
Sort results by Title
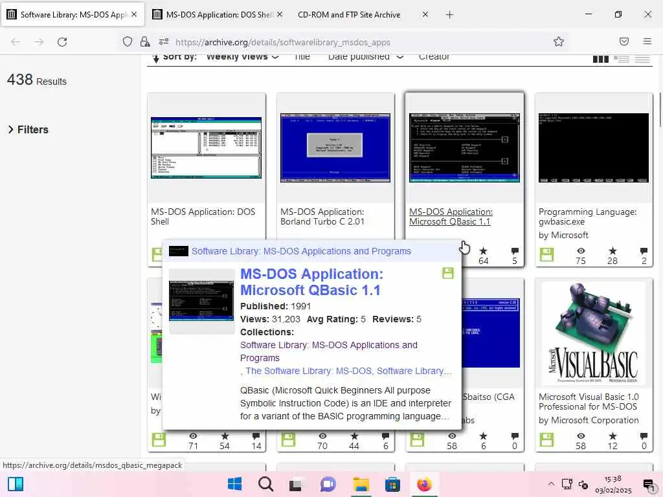click(302, 58)
